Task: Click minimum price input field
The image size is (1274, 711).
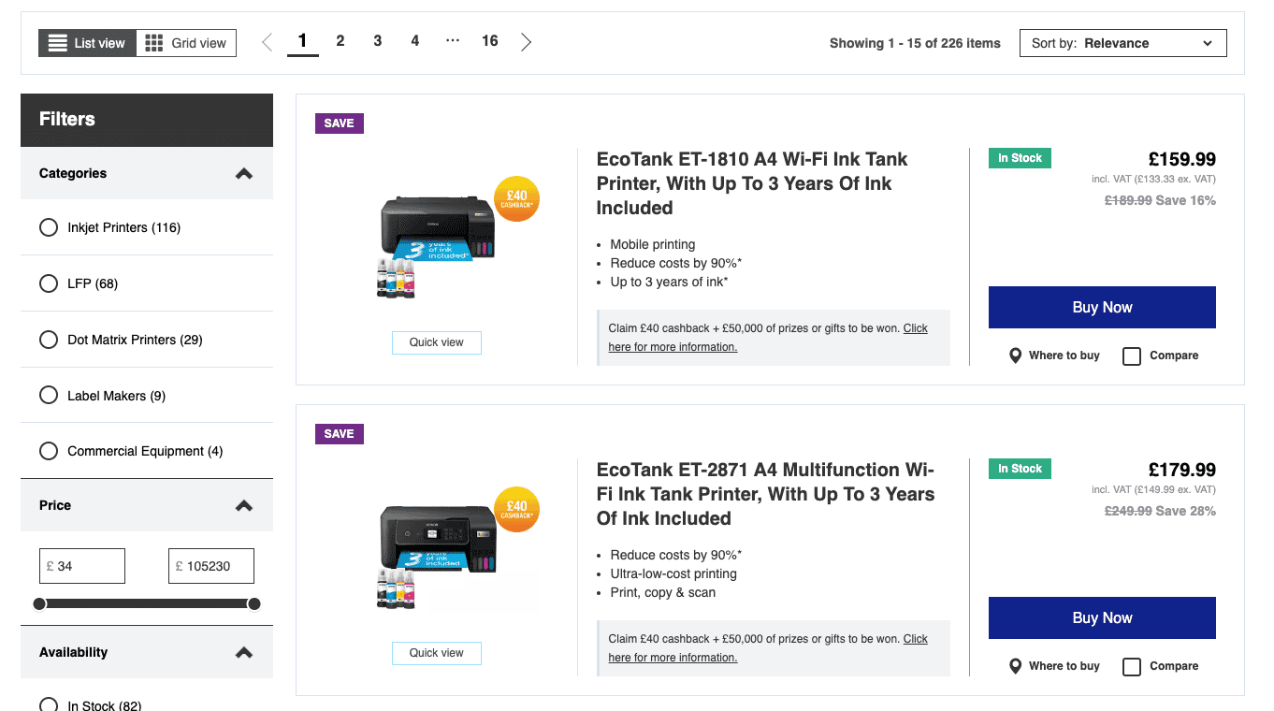Action: point(82,566)
